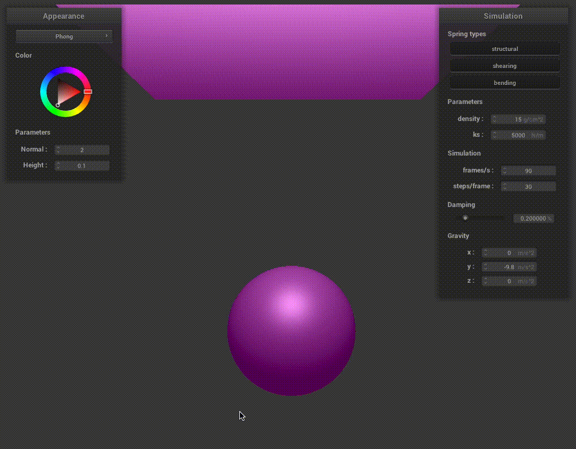Click the Simulation panel title bar
The image size is (576, 449).
click(503, 16)
